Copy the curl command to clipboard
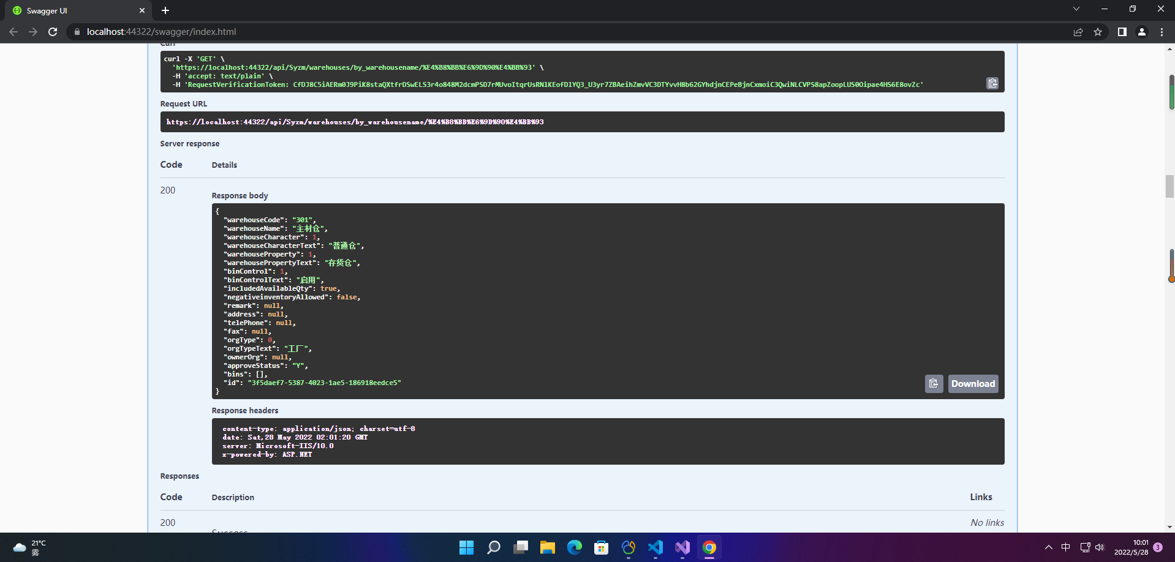 [x=992, y=83]
